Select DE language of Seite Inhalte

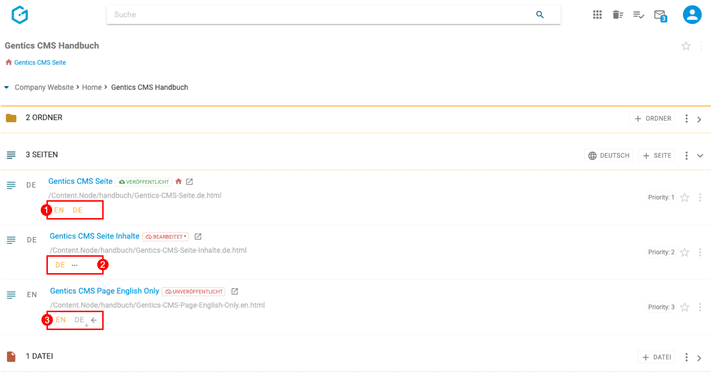[x=60, y=265]
